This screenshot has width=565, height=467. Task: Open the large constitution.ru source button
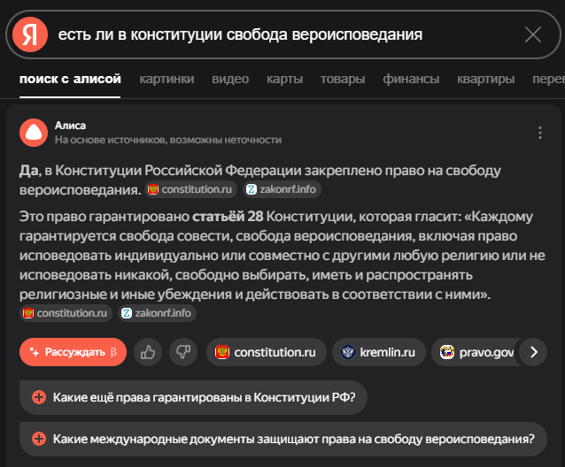tap(267, 352)
